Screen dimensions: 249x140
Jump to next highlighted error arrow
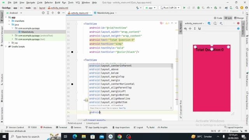(x=176, y=23)
